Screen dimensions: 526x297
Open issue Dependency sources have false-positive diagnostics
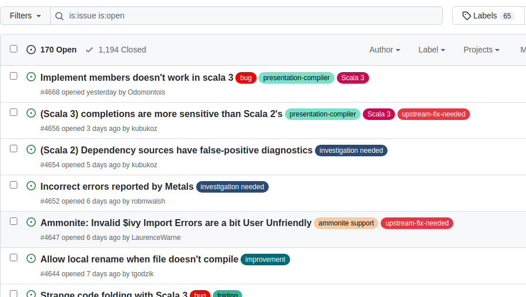tap(176, 150)
